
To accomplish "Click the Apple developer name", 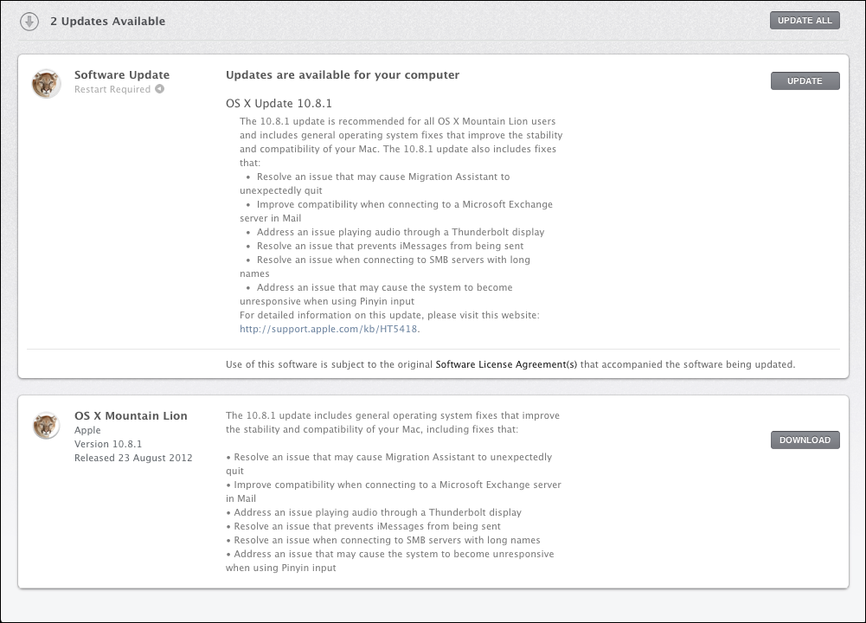I will (x=87, y=430).
